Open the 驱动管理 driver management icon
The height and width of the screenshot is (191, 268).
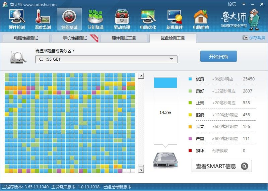(122, 19)
